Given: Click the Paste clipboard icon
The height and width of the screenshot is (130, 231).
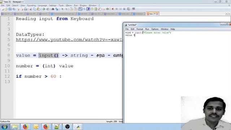Looking at the screenshot, I should pos(39,9).
